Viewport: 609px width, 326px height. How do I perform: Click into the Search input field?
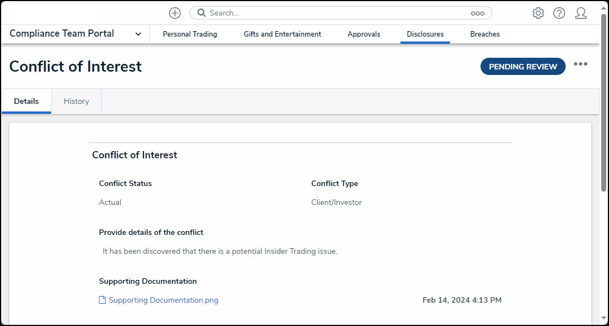pos(334,13)
